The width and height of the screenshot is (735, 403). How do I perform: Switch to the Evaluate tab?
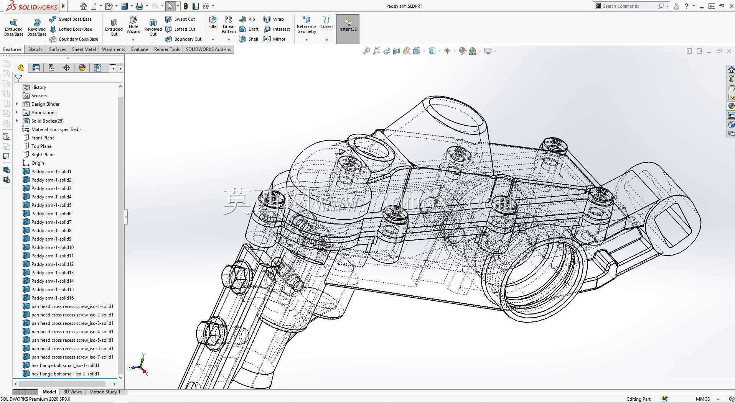[x=139, y=49]
